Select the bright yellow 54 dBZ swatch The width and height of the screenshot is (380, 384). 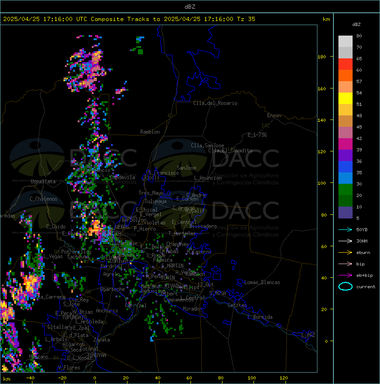pos(345,99)
